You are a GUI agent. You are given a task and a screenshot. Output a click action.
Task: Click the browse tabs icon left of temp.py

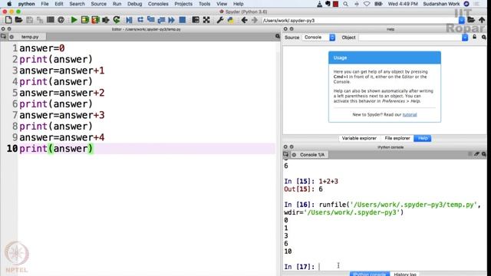pos(3,37)
